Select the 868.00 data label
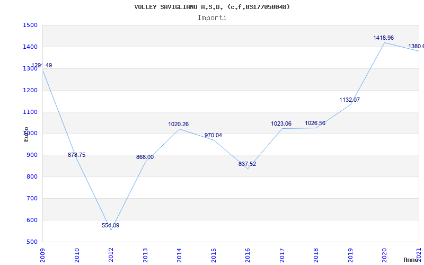 click(145, 157)
